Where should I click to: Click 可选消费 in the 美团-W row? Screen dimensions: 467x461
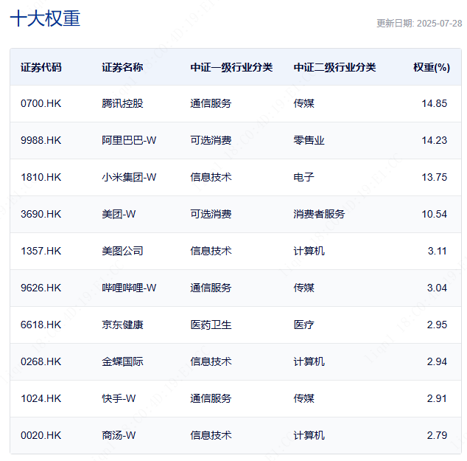(x=211, y=214)
